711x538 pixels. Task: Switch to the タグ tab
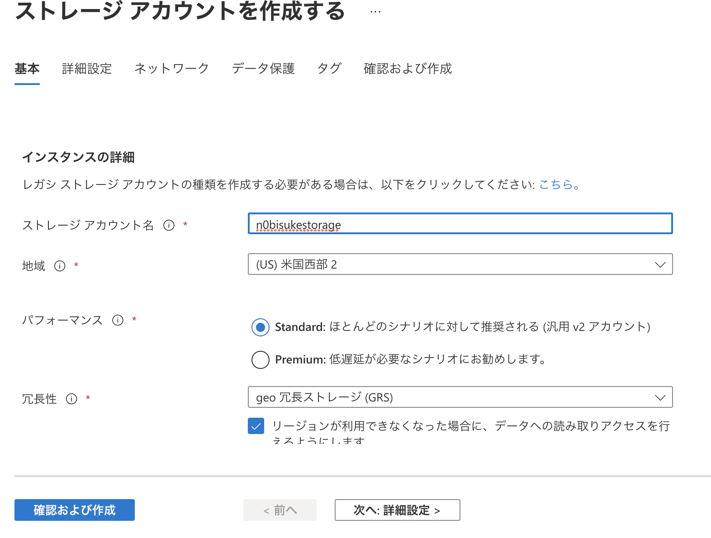click(x=329, y=69)
